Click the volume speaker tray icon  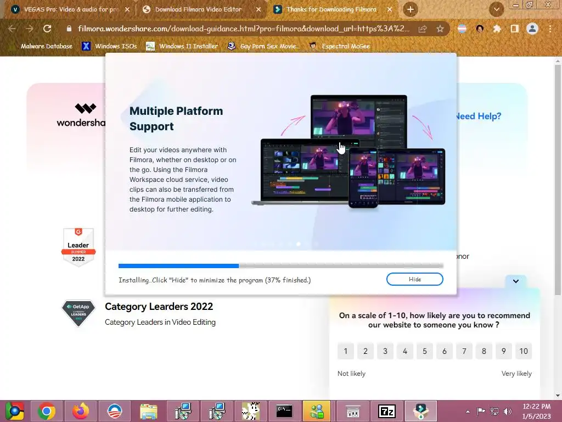pos(508,411)
